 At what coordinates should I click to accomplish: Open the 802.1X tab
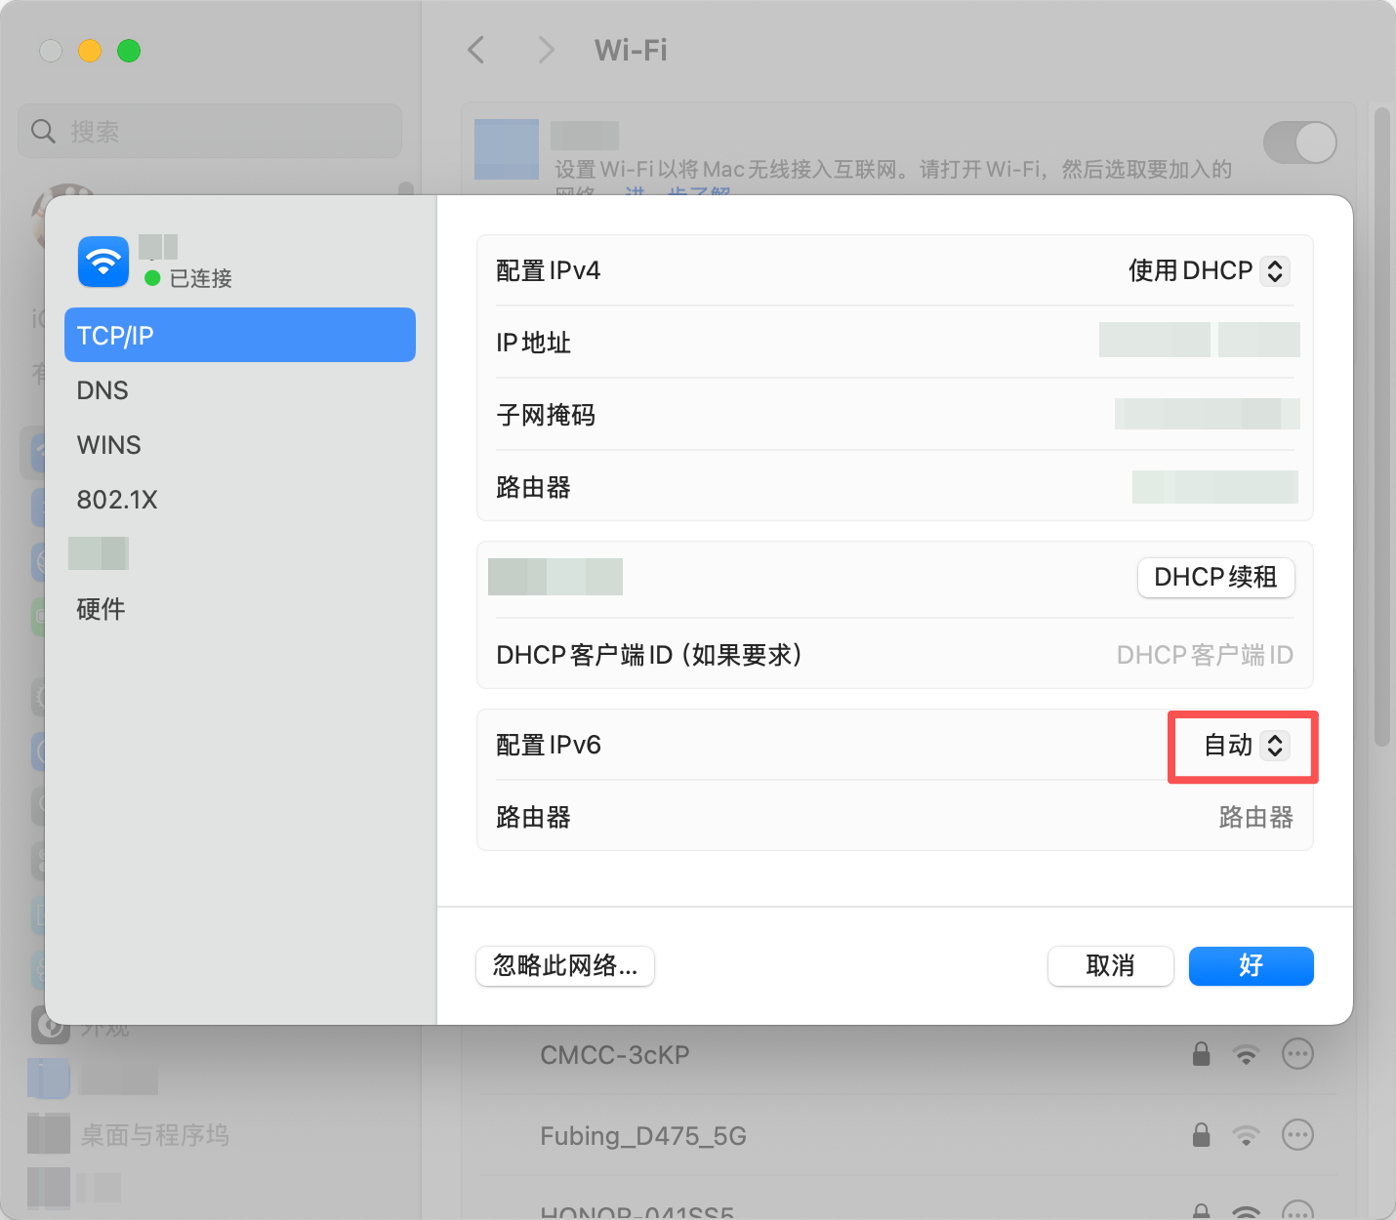[117, 500]
